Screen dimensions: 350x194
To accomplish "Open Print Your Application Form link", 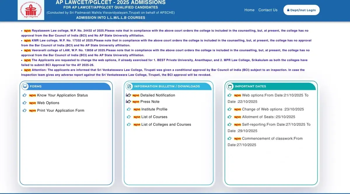I will [x=61, y=111].
